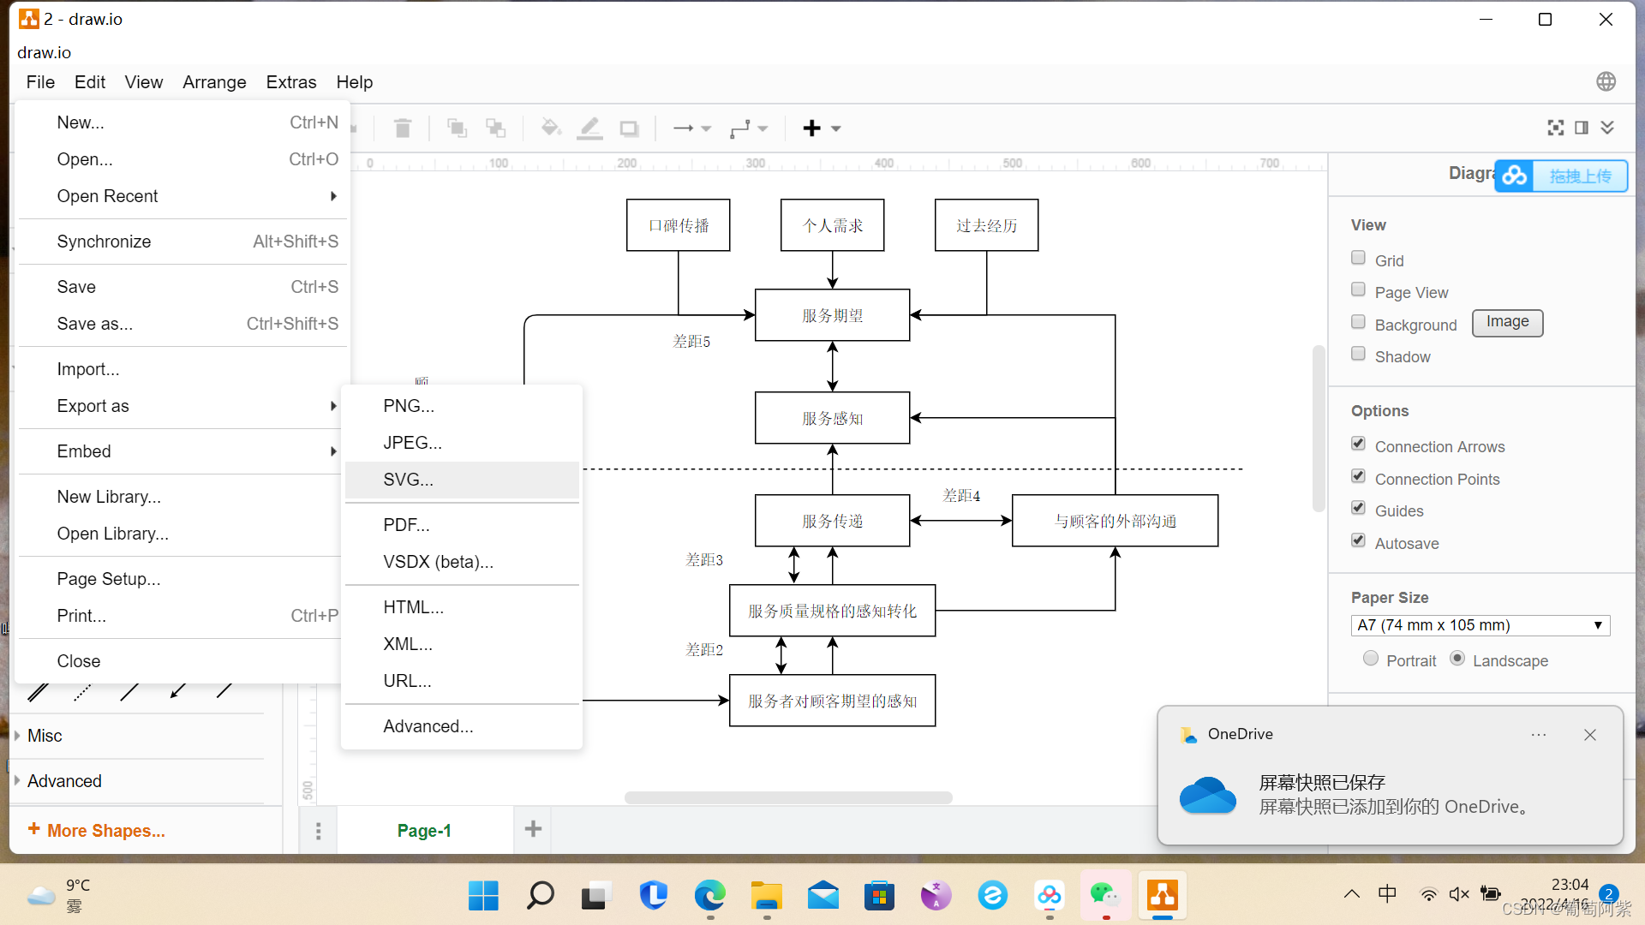Viewport: 1645px width, 925px height.
Task: Click the fill color bucket icon
Action: point(550,128)
